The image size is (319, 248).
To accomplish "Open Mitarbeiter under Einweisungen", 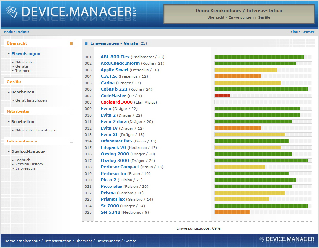I will (25, 62).
